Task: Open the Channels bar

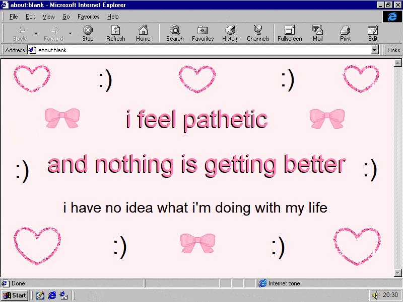Action: [x=257, y=33]
